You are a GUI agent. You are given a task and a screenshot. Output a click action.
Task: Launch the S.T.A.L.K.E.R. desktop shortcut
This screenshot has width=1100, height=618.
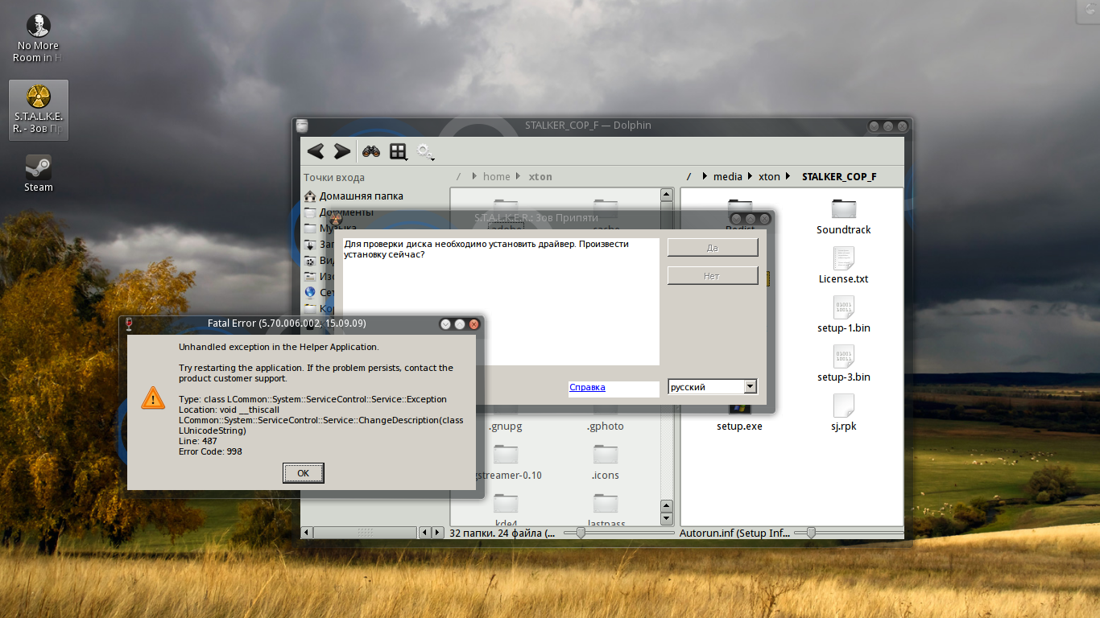tap(38, 109)
